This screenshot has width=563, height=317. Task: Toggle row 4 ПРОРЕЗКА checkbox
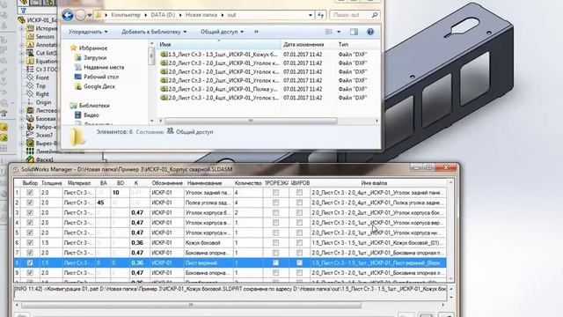click(x=275, y=223)
